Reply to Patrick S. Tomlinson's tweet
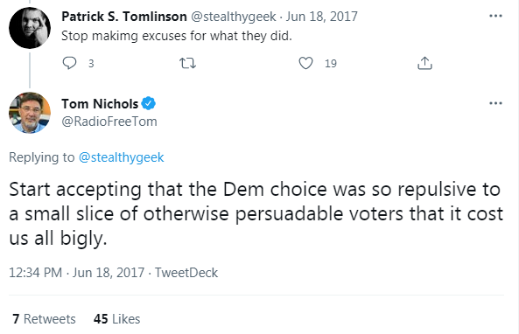Image resolution: width=519 pixels, height=334 pixels. click(x=69, y=63)
